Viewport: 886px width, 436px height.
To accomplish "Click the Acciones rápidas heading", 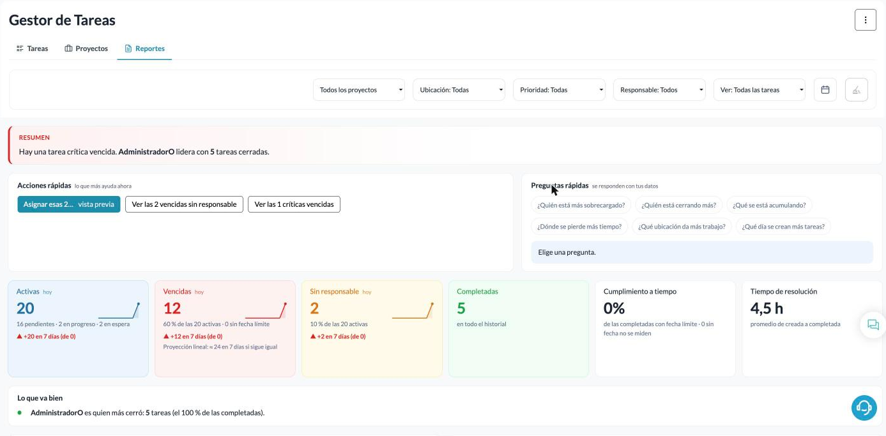I will coord(44,186).
